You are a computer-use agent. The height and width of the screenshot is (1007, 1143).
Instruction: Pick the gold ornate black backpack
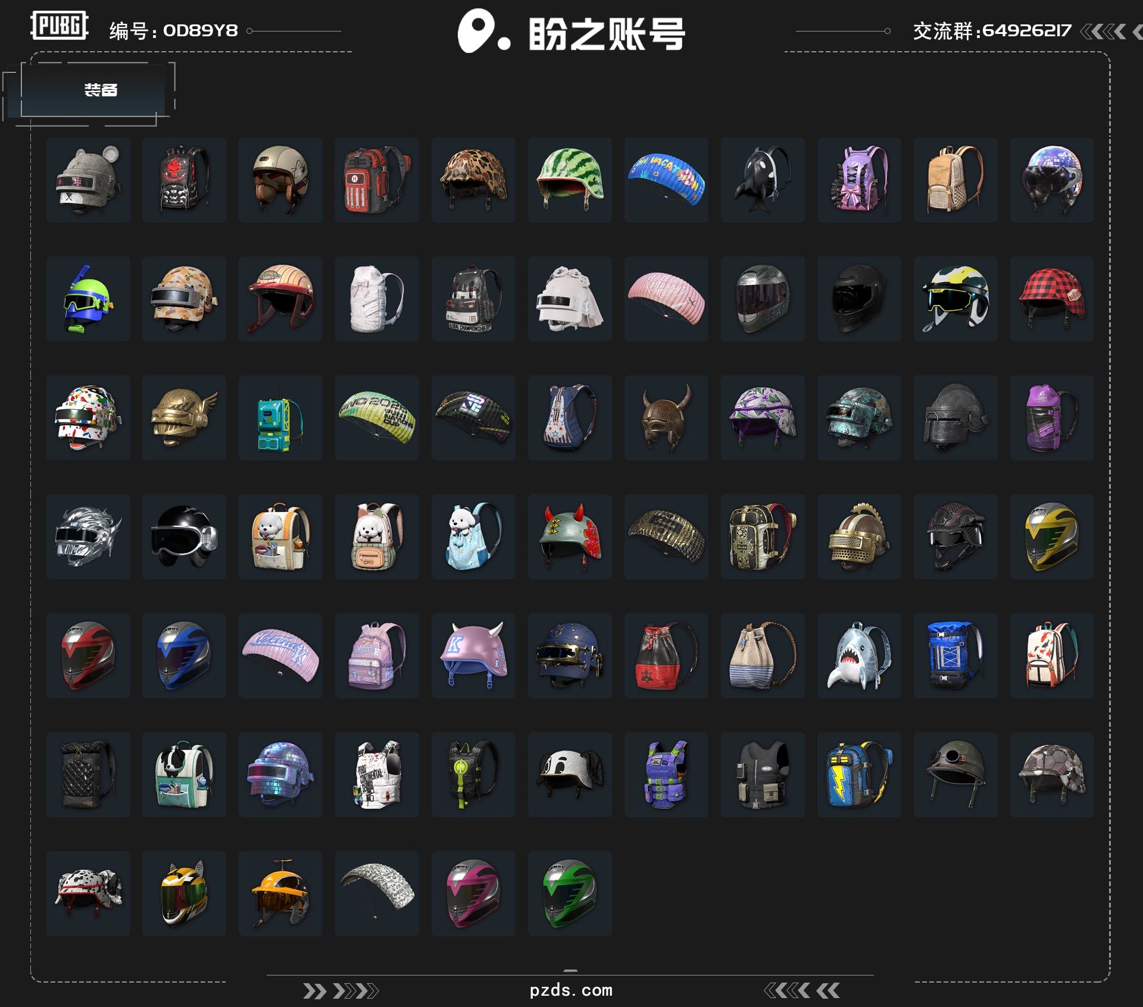763,537
